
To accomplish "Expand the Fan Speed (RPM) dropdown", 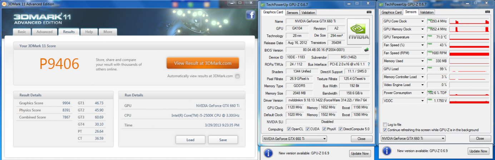I will point(422,53).
